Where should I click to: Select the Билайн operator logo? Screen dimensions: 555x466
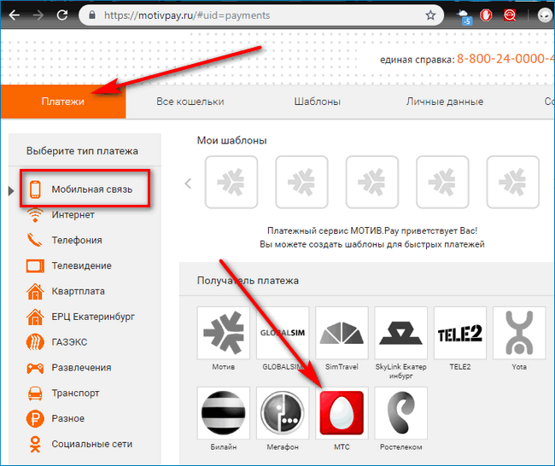[x=224, y=413]
